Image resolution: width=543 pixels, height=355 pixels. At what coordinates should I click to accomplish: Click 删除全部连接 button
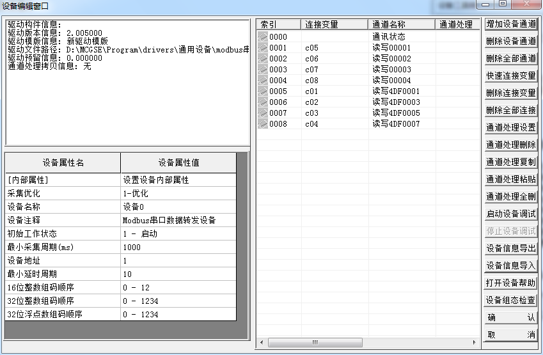[x=511, y=111]
